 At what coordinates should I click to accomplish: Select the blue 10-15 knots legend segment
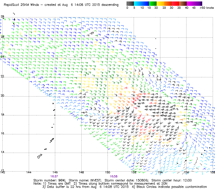point(145,3)
